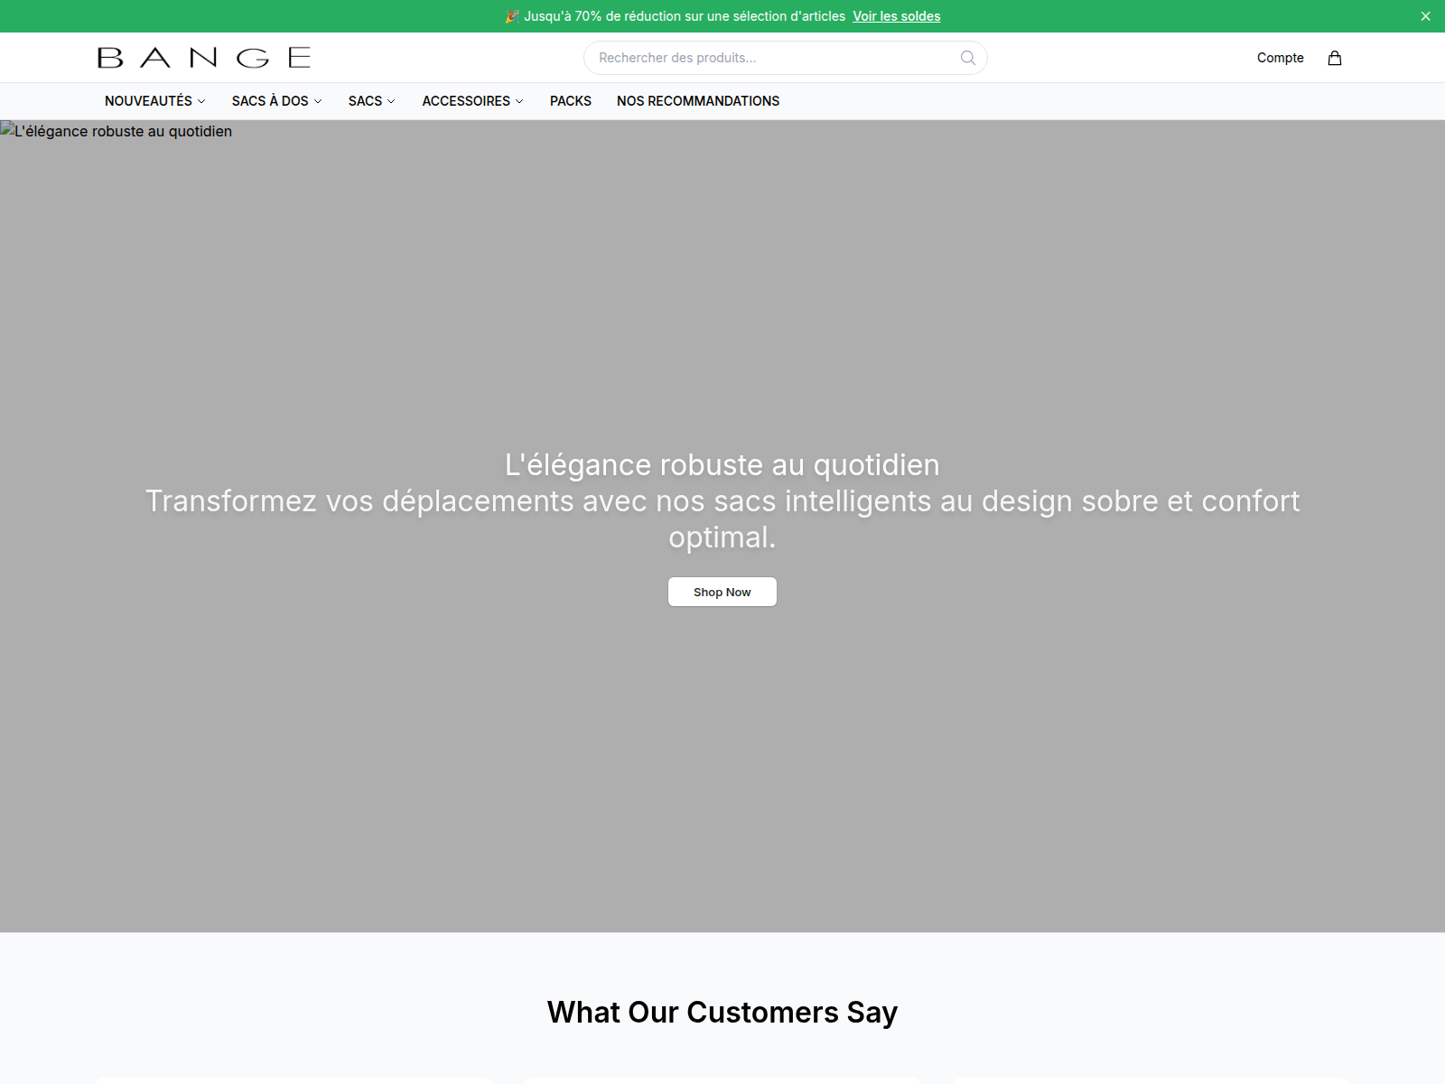
Task: Click the 'What Our Customers Say' heading
Action: click(722, 1013)
